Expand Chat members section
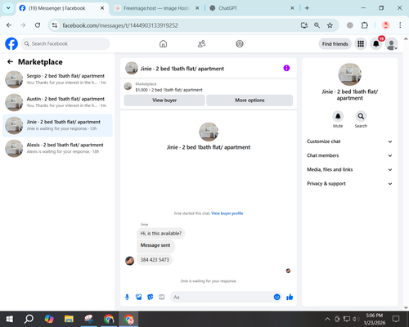The image size is (409, 327). [x=349, y=155]
